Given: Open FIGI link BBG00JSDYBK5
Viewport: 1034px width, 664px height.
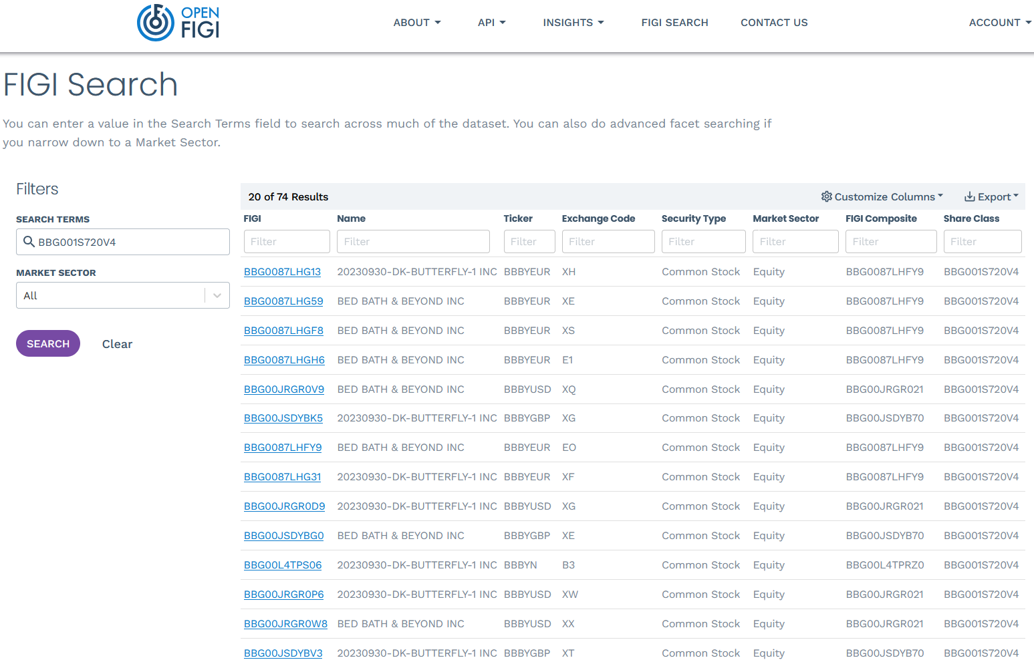Looking at the screenshot, I should click(x=283, y=418).
